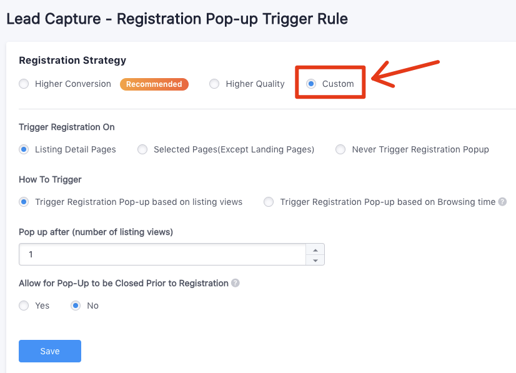Enable trigger based on listing views
516x373 pixels.
tap(23, 202)
